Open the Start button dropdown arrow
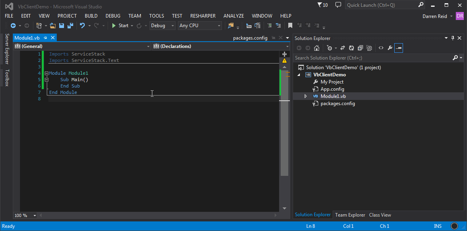The width and height of the screenshot is (467, 231). click(x=132, y=26)
